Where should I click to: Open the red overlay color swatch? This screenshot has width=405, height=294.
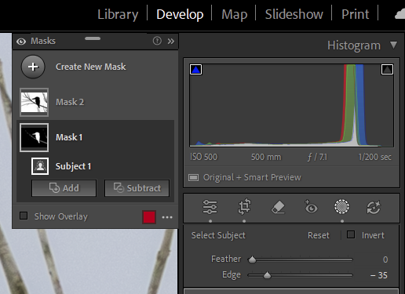pyautogui.click(x=149, y=217)
